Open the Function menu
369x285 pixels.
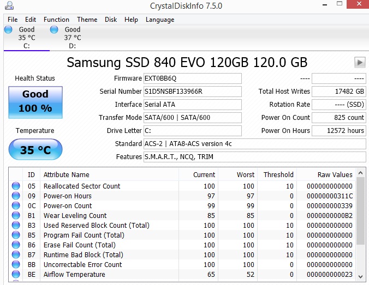click(x=56, y=20)
